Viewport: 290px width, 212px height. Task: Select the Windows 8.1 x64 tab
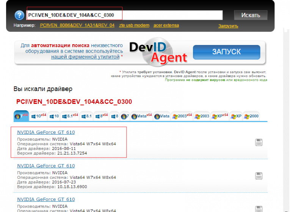[70, 116]
